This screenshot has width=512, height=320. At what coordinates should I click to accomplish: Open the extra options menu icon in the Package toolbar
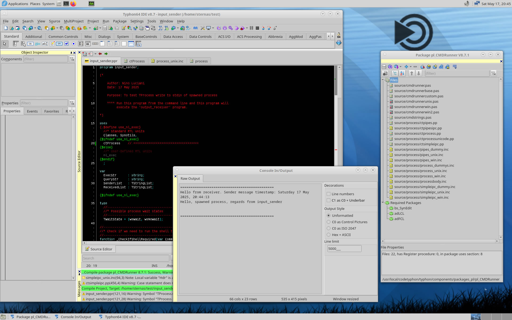point(455,67)
